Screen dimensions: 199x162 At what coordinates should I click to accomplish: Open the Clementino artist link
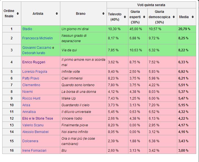click(x=31, y=85)
